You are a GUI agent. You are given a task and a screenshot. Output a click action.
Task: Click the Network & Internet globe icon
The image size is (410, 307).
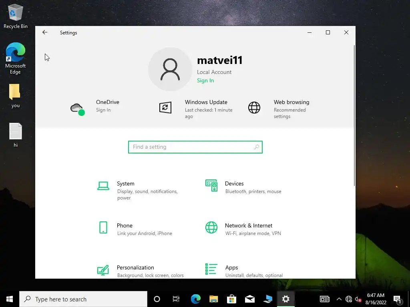[x=211, y=227]
